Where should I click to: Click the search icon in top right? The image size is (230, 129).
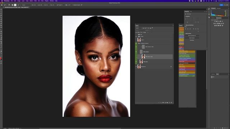pyautogui.click(x=225, y=5)
